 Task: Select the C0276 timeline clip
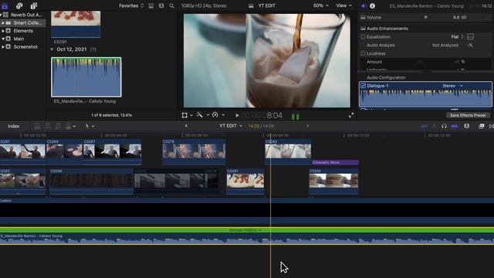click(x=194, y=152)
